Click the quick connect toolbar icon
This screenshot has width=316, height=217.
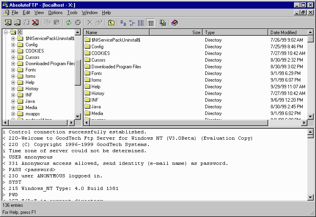click(x=8, y=23)
